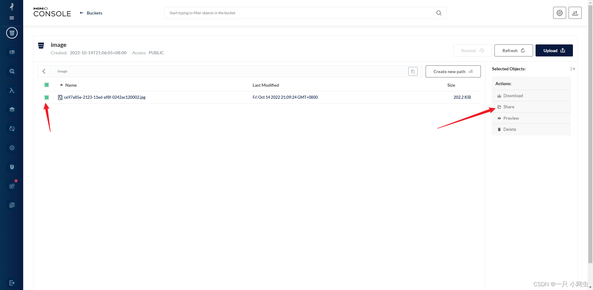
Task: Click the image bucket title
Action: coord(58,45)
